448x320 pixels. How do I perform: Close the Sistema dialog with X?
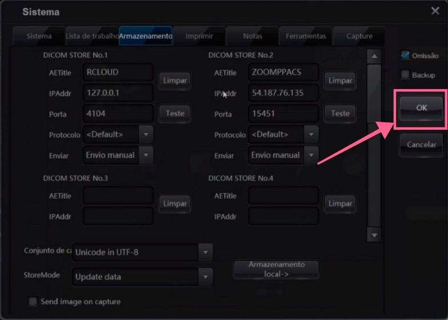[x=435, y=11]
